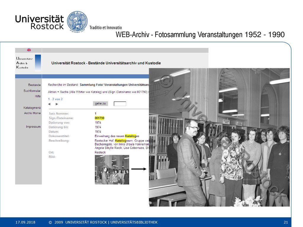
Task: Click the 'Satz-Nummer:' label
Action: tap(59, 113)
